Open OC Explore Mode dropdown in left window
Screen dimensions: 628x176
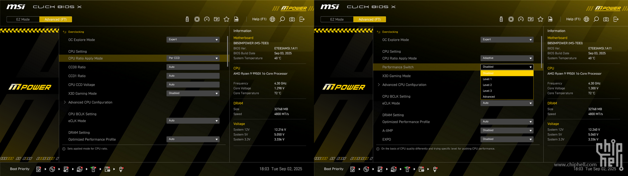[x=193, y=40]
